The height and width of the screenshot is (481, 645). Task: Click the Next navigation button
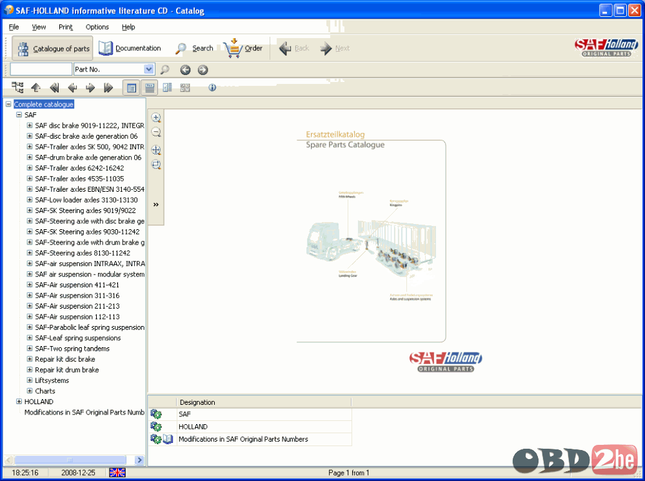pos(335,48)
